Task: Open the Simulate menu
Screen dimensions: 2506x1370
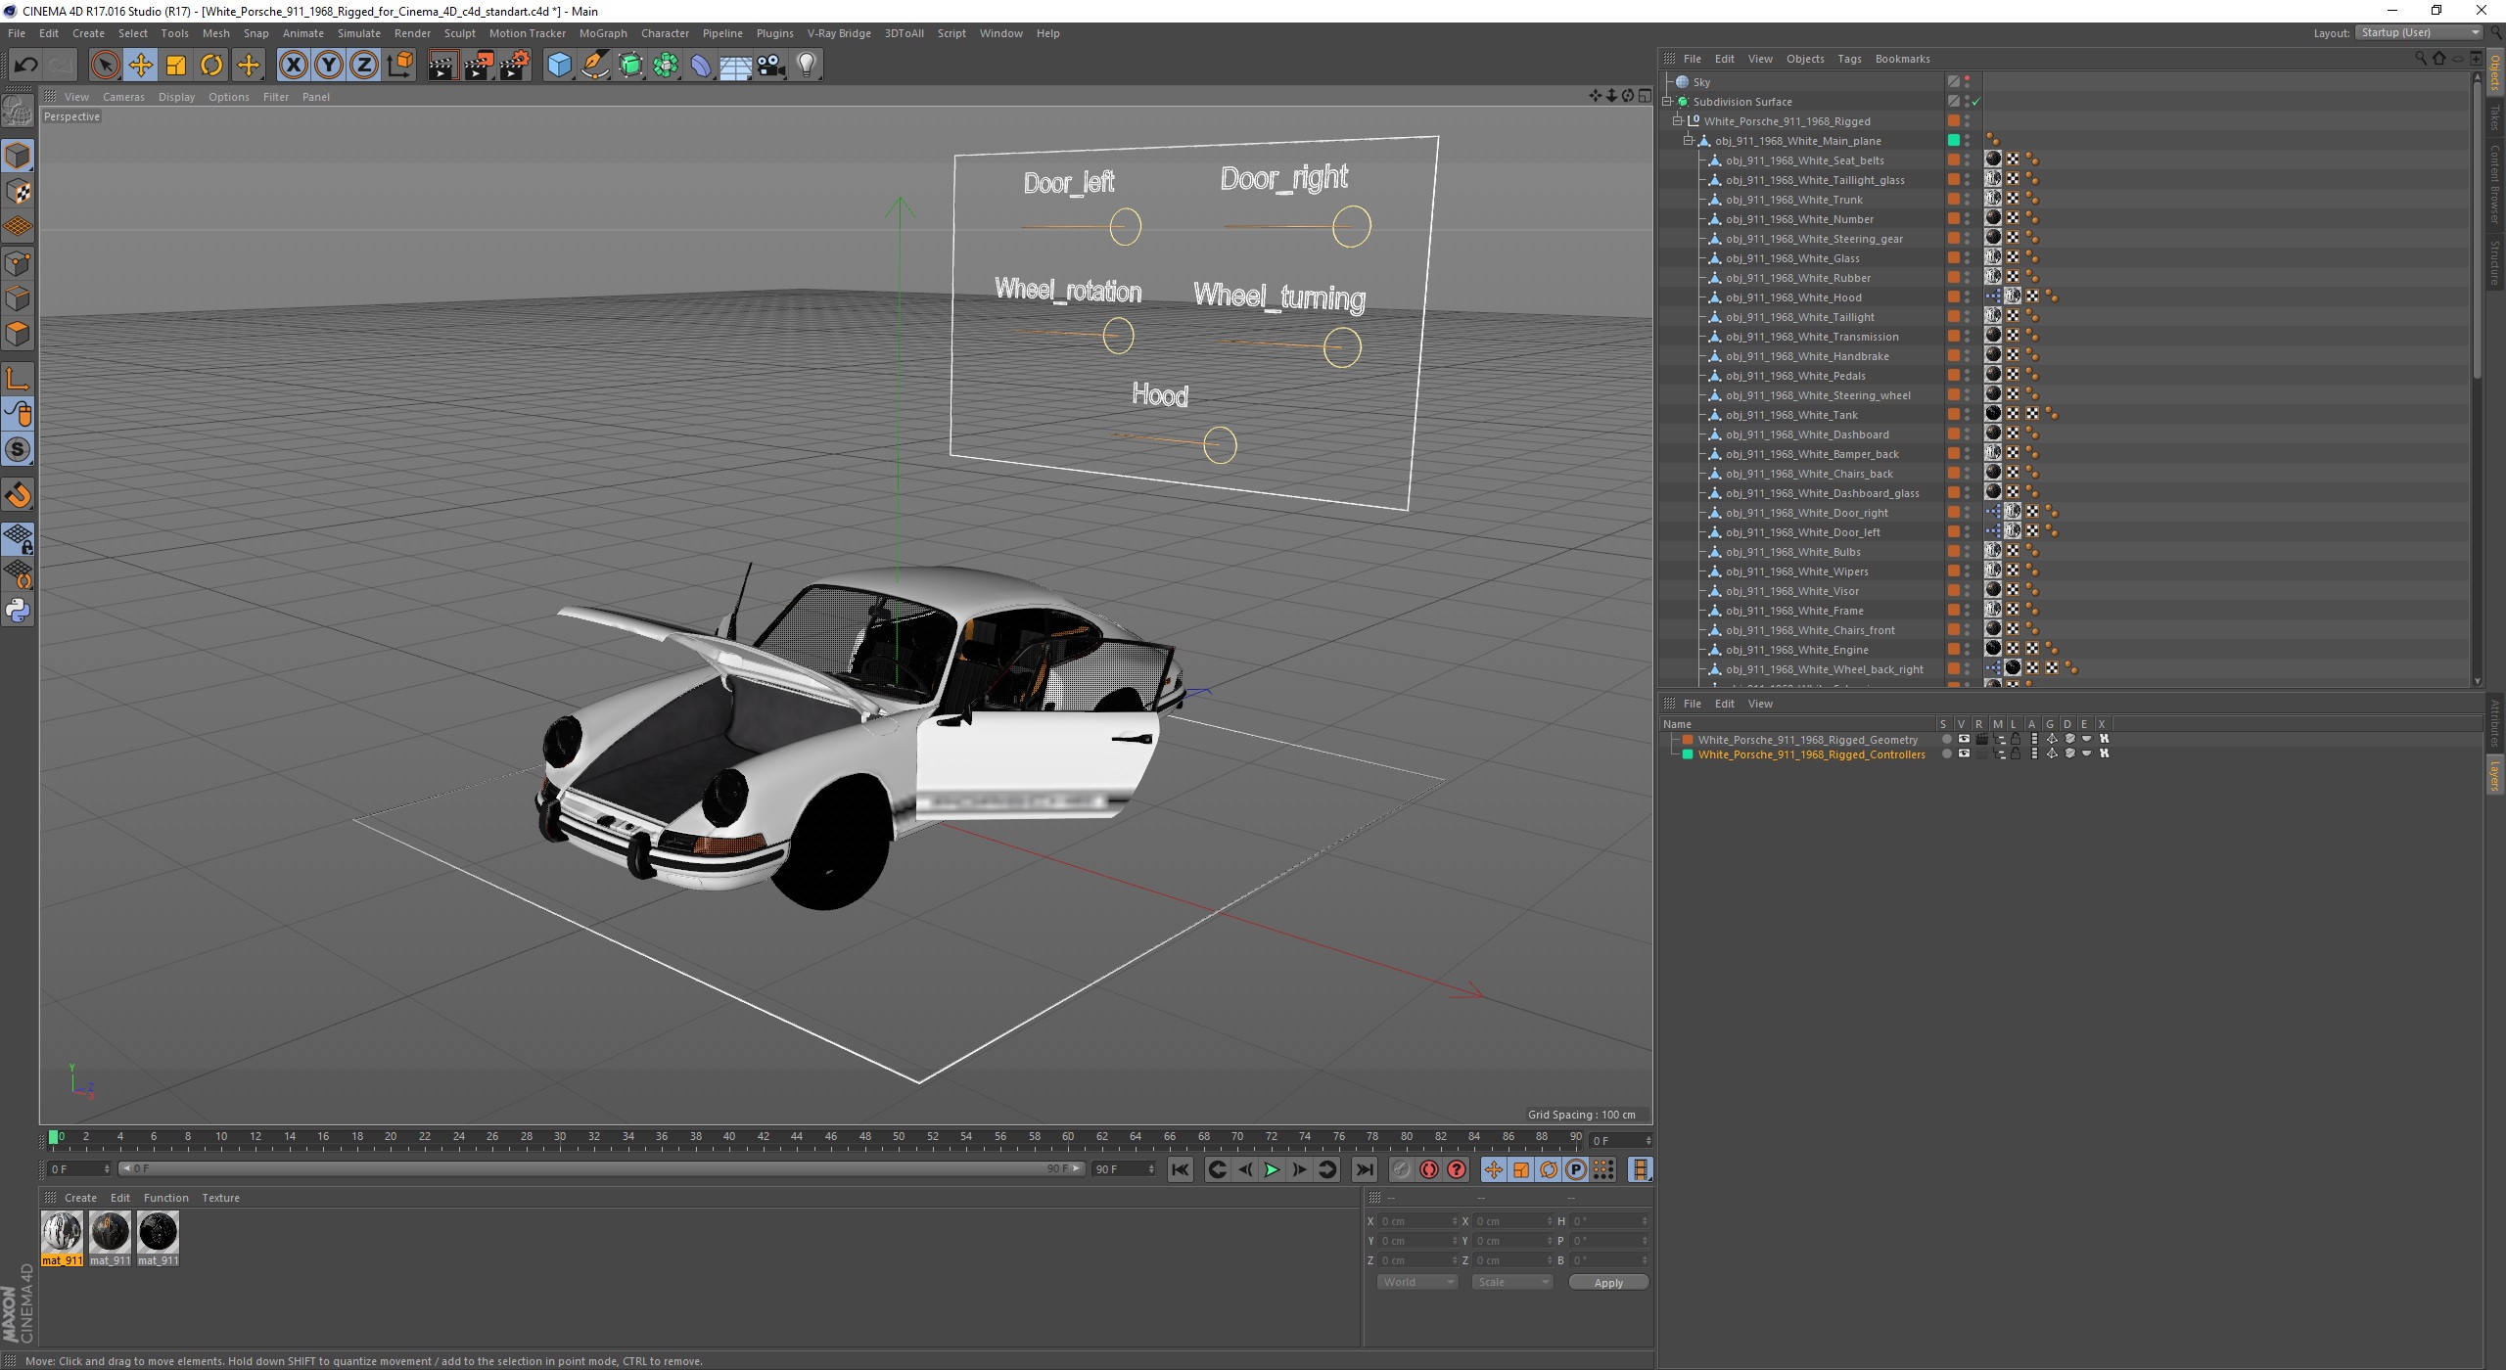Action: coord(358,33)
